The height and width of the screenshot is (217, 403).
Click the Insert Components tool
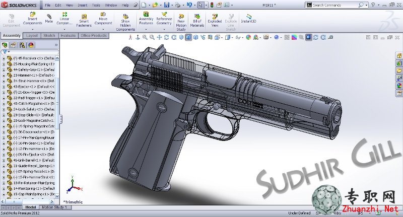(x=32, y=18)
